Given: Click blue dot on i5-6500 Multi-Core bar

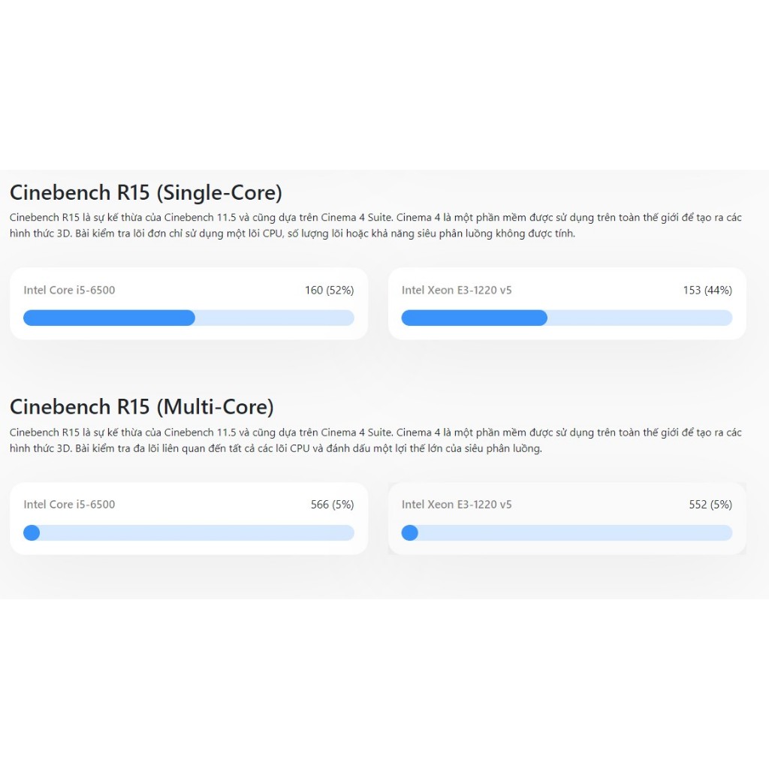Looking at the screenshot, I should click(32, 532).
